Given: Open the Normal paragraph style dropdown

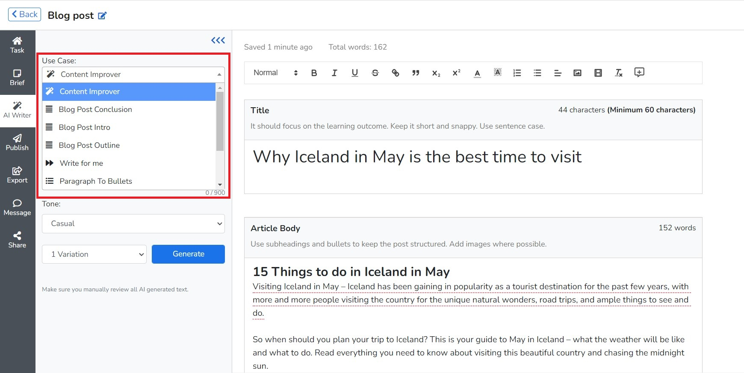Looking at the screenshot, I should click(x=275, y=73).
